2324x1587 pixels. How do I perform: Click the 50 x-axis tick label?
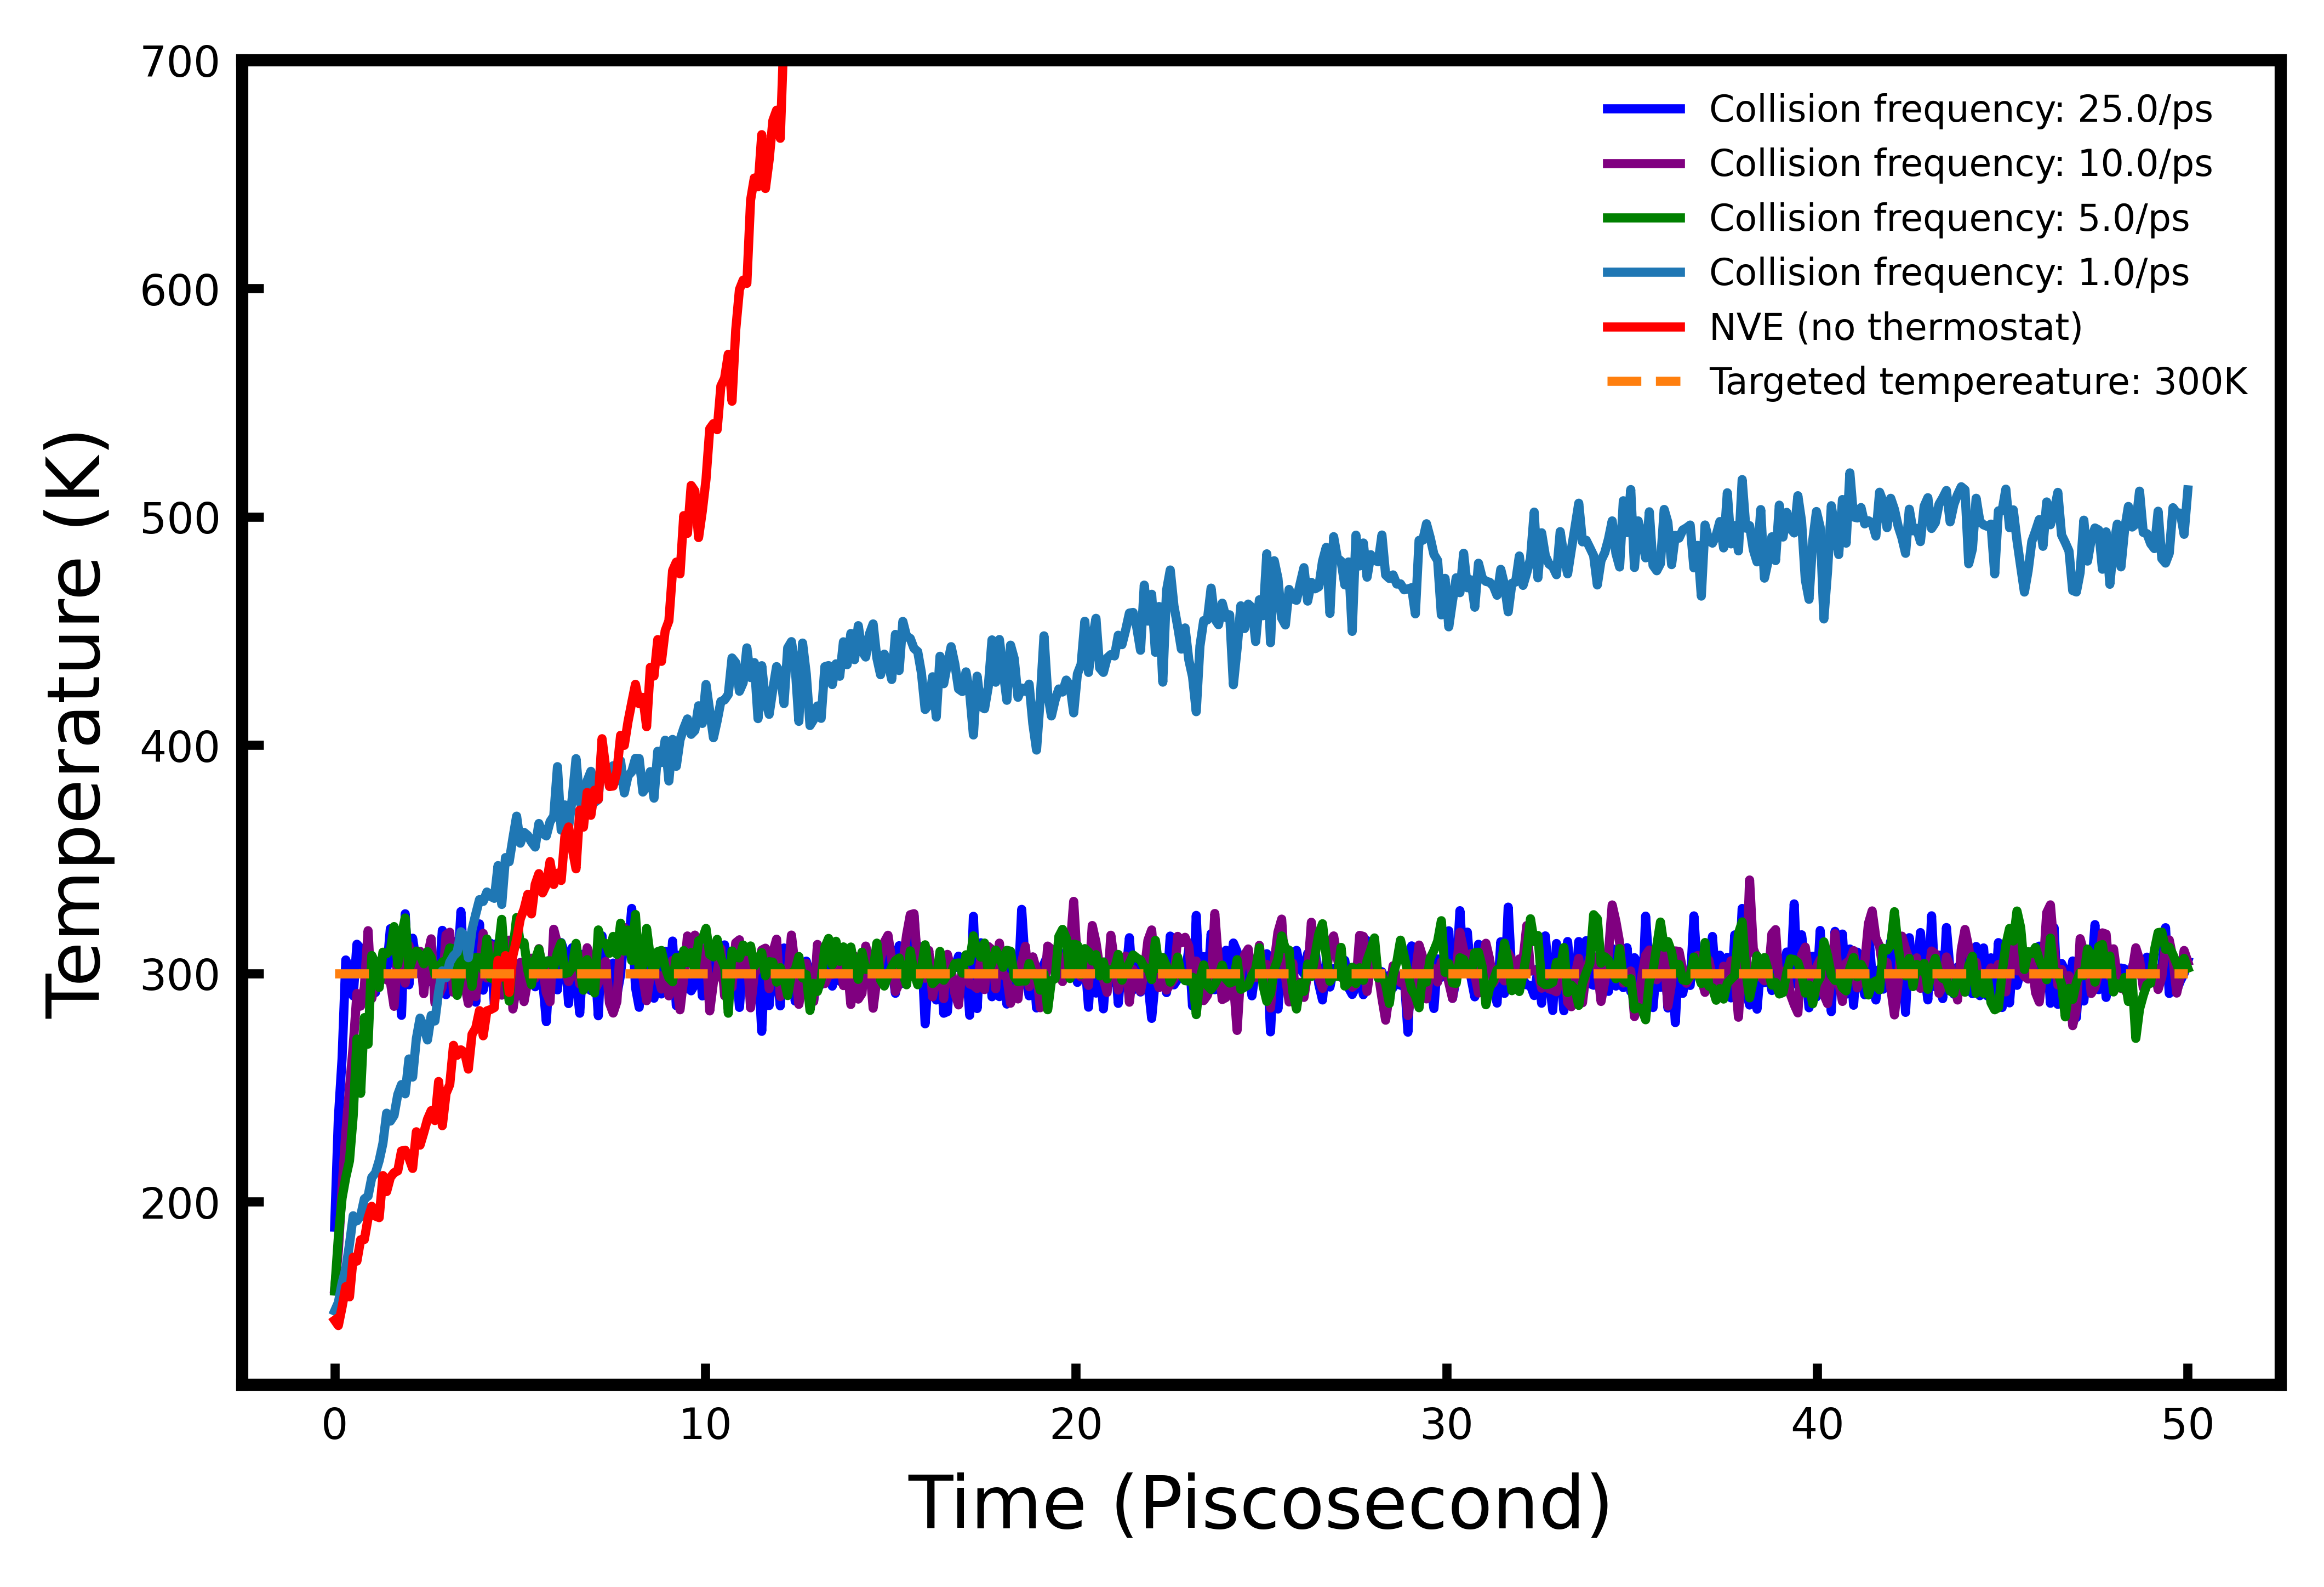(x=2187, y=1425)
